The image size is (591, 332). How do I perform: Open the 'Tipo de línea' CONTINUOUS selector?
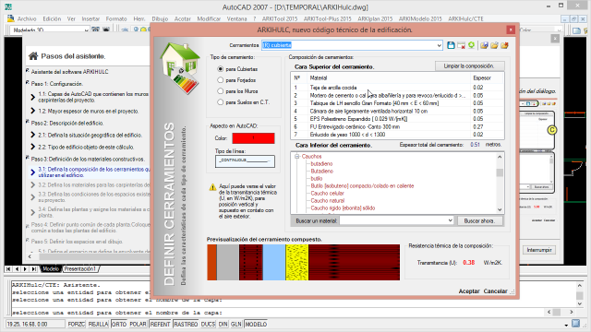(x=245, y=161)
